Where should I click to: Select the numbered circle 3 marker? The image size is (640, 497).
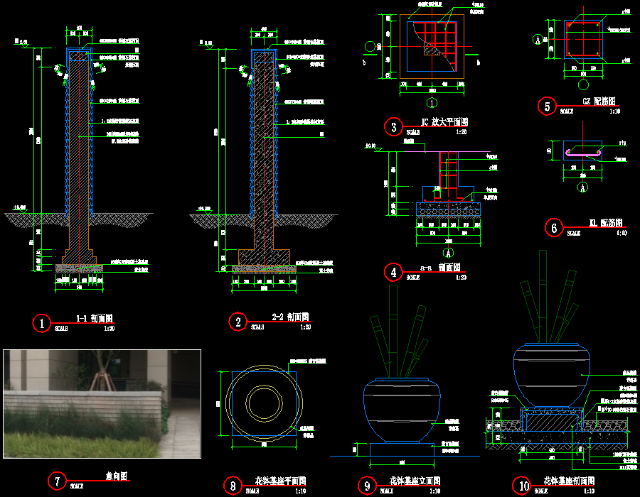coord(393,127)
